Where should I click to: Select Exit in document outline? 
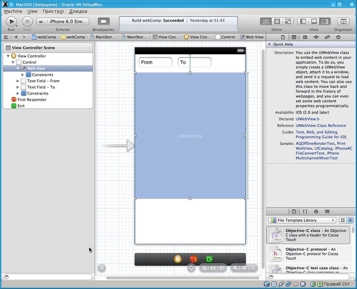point(21,106)
